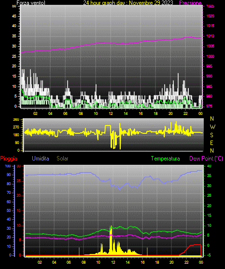
Task: Click the red rain accumulation plateau
Action: pyautogui.click(x=196, y=245)
